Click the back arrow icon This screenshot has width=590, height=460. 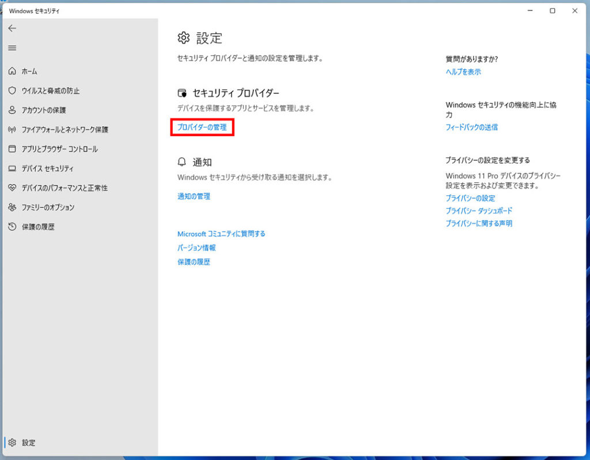[12, 28]
